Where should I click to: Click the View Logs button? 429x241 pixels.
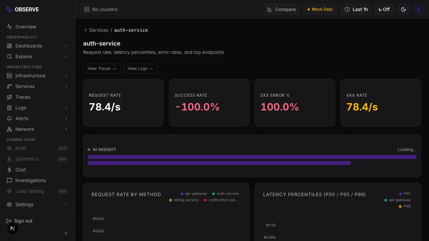click(x=140, y=69)
